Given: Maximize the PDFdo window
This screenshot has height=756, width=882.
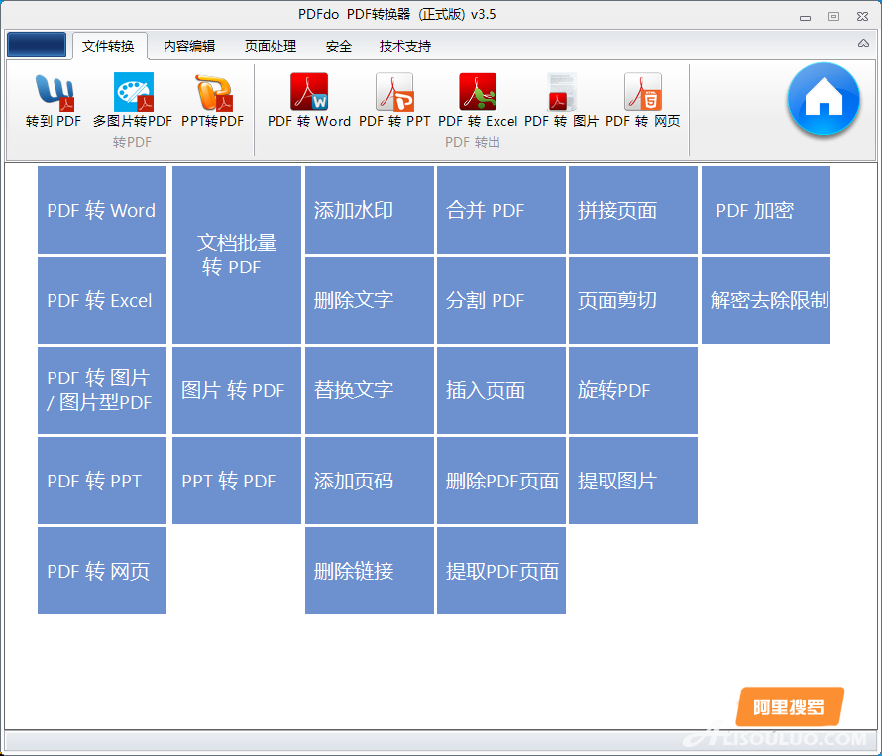Looking at the screenshot, I should point(833,16).
